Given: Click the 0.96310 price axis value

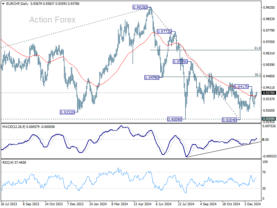Looking at the screenshot, I should pos(269,53).
